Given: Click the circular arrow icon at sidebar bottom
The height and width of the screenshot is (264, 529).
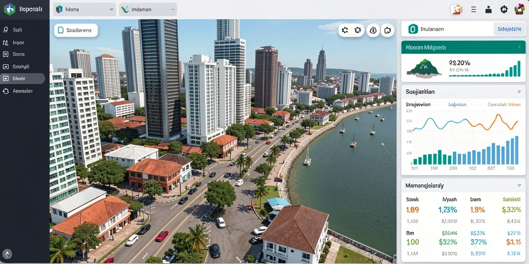Looking at the screenshot, I should (7, 254).
